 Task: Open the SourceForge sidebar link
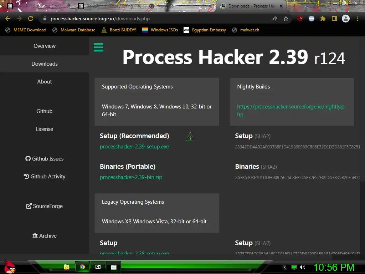tap(45, 206)
